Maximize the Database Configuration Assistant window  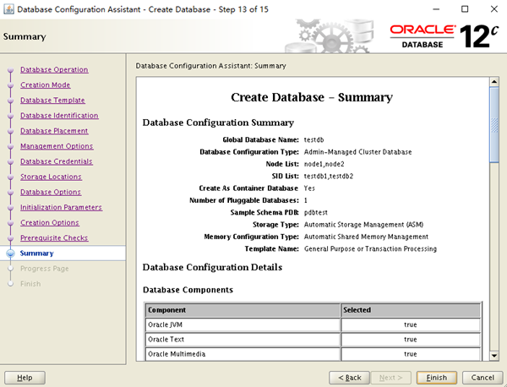pyautogui.click(x=465, y=9)
